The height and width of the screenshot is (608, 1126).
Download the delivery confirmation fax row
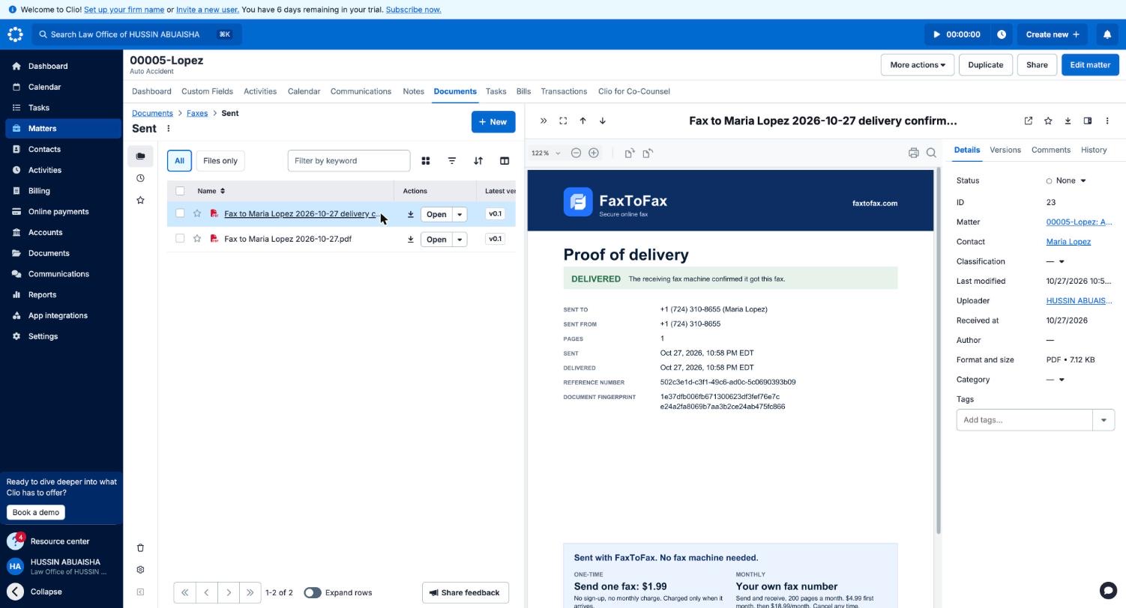[411, 214]
